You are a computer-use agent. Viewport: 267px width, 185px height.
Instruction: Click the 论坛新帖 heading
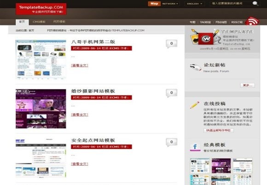215,65
